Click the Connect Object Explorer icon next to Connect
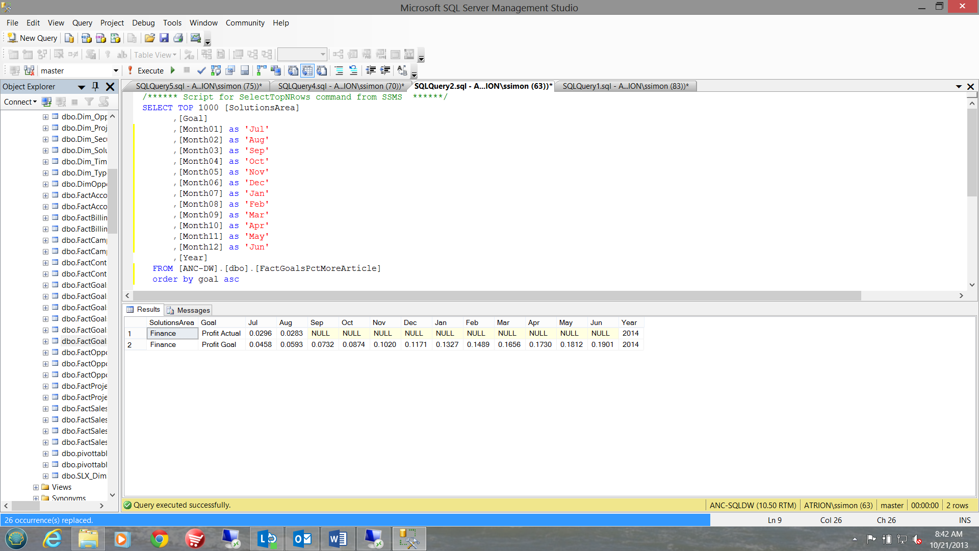The image size is (979, 551). [46, 102]
